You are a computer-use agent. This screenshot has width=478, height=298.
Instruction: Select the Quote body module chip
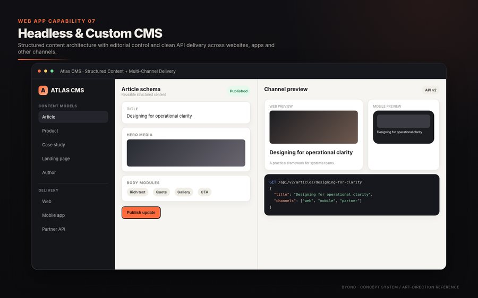click(x=161, y=192)
